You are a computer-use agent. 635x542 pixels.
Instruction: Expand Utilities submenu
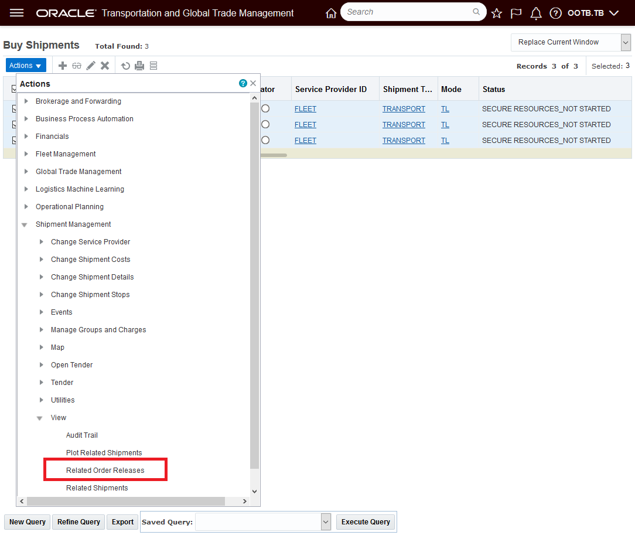click(x=42, y=400)
